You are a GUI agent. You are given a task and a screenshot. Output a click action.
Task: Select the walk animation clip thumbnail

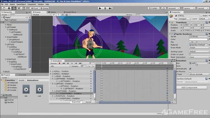click(39, 89)
